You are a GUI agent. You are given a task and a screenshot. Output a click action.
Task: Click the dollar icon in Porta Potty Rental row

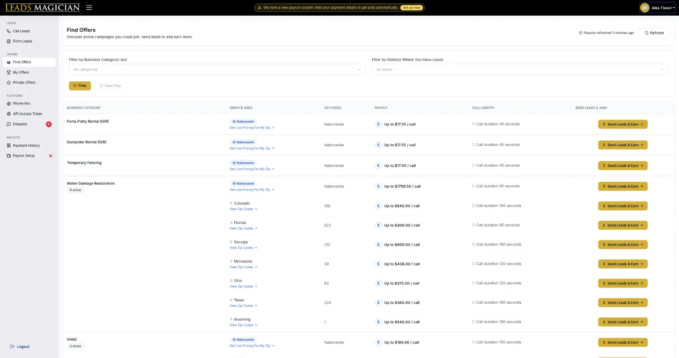[378, 124]
